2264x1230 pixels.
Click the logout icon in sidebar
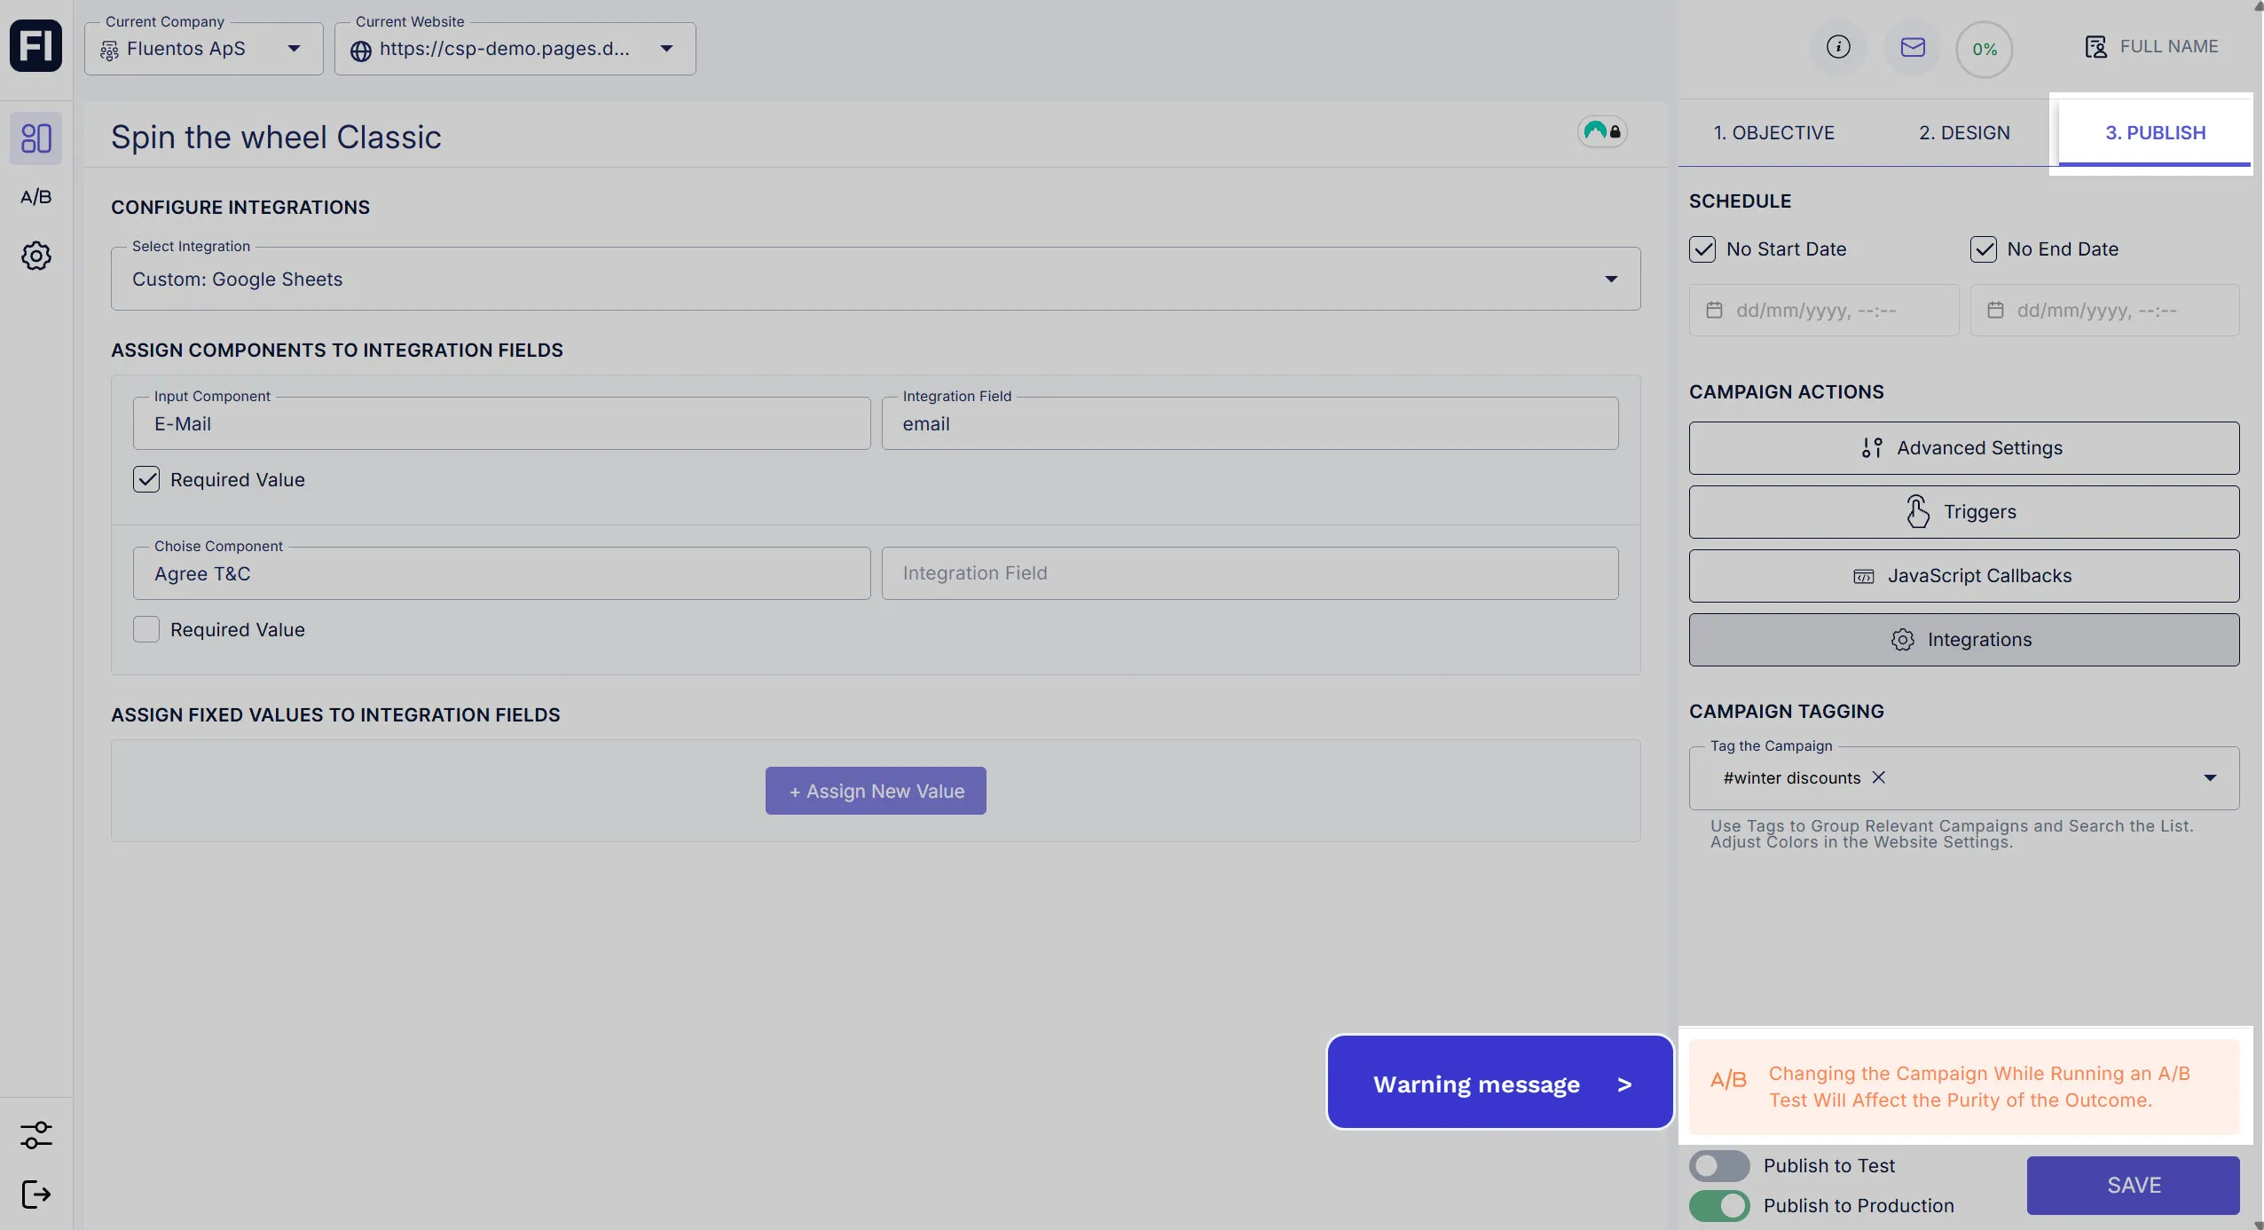click(x=35, y=1195)
